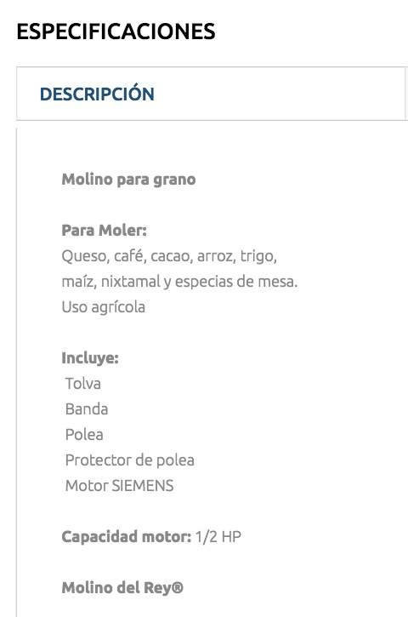408x617 pixels.
Task: Select the Polea list item
Action: pyautogui.click(x=84, y=435)
